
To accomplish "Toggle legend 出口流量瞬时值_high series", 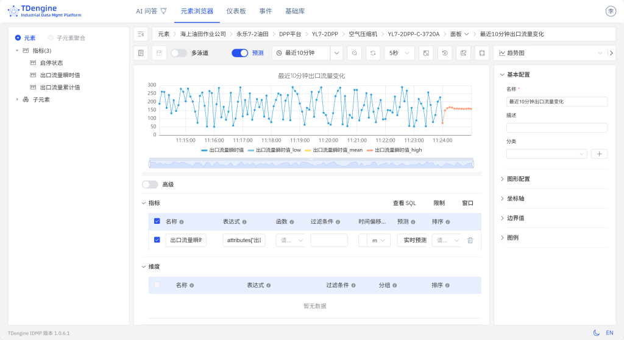I will [x=394, y=150].
